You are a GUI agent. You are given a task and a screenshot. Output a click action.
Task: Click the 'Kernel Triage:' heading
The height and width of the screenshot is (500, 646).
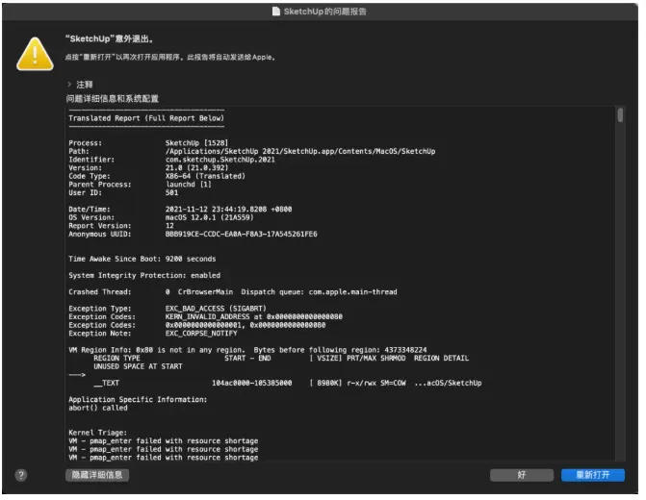point(97,433)
